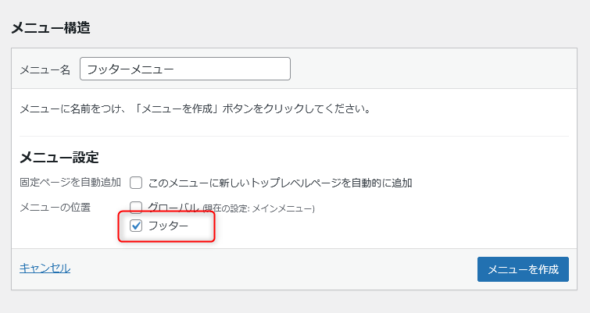
Task: Click the メニュー名 label beside the input
Action: point(45,69)
